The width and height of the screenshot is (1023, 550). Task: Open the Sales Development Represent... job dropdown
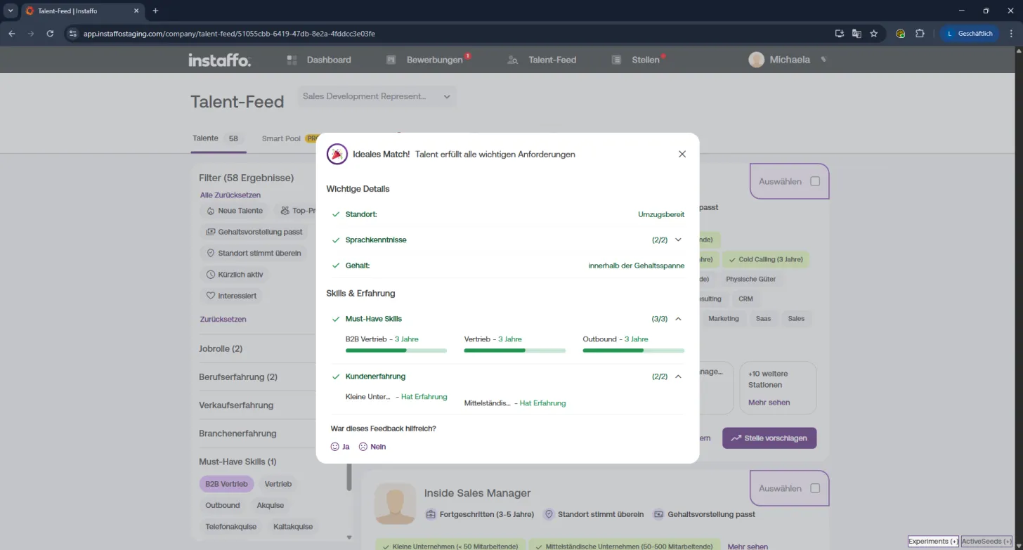377,96
